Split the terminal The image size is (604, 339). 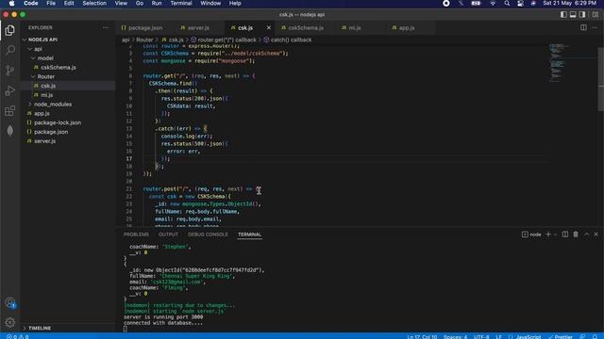pyautogui.click(x=564, y=234)
